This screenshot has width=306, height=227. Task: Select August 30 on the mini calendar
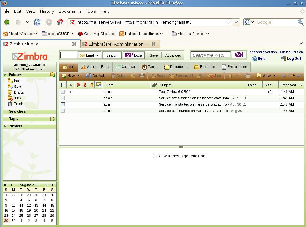6,221
